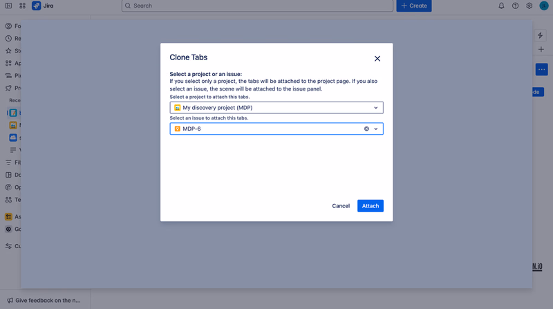Click the MDP-6 issue type icon
Image resolution: width=553 pixels, height=309 pixels.
coord(178,129)
